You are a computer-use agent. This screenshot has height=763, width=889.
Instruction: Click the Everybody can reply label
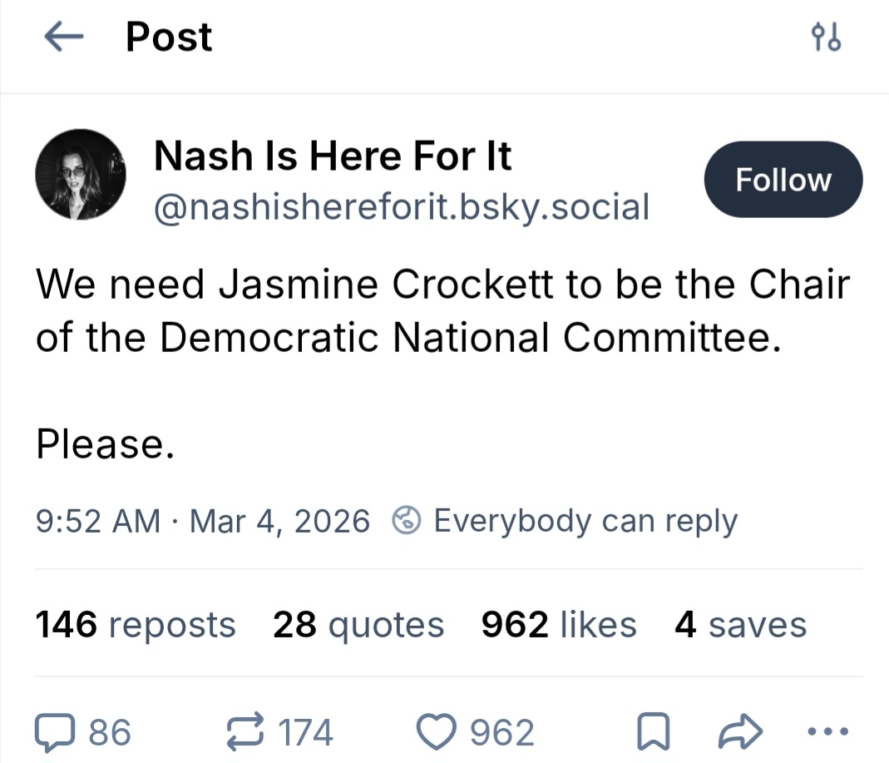click(x=585, y=522)
